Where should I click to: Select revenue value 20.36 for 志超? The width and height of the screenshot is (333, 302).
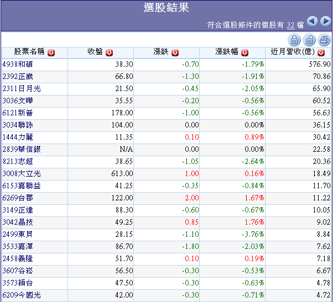321,161
